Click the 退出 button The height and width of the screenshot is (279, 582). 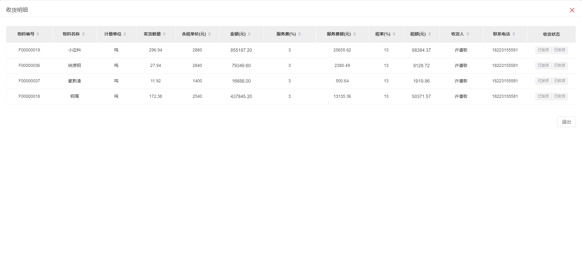(566, 122)
